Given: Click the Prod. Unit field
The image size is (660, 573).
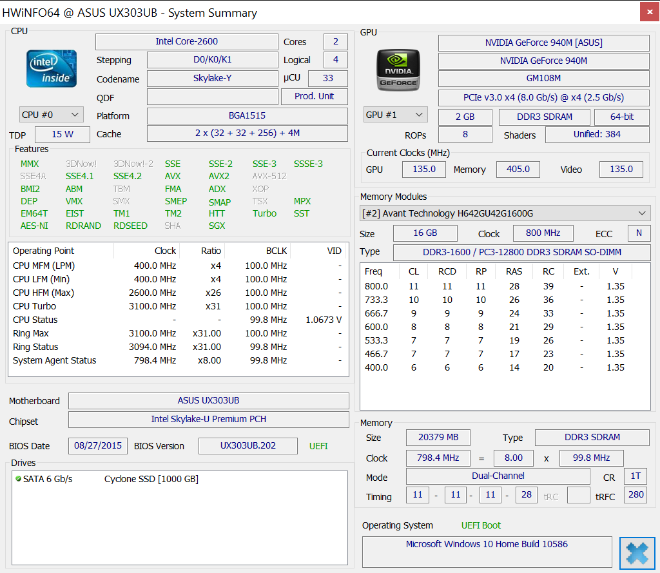Looking at the screenshot, I should [x=314, y=97].
